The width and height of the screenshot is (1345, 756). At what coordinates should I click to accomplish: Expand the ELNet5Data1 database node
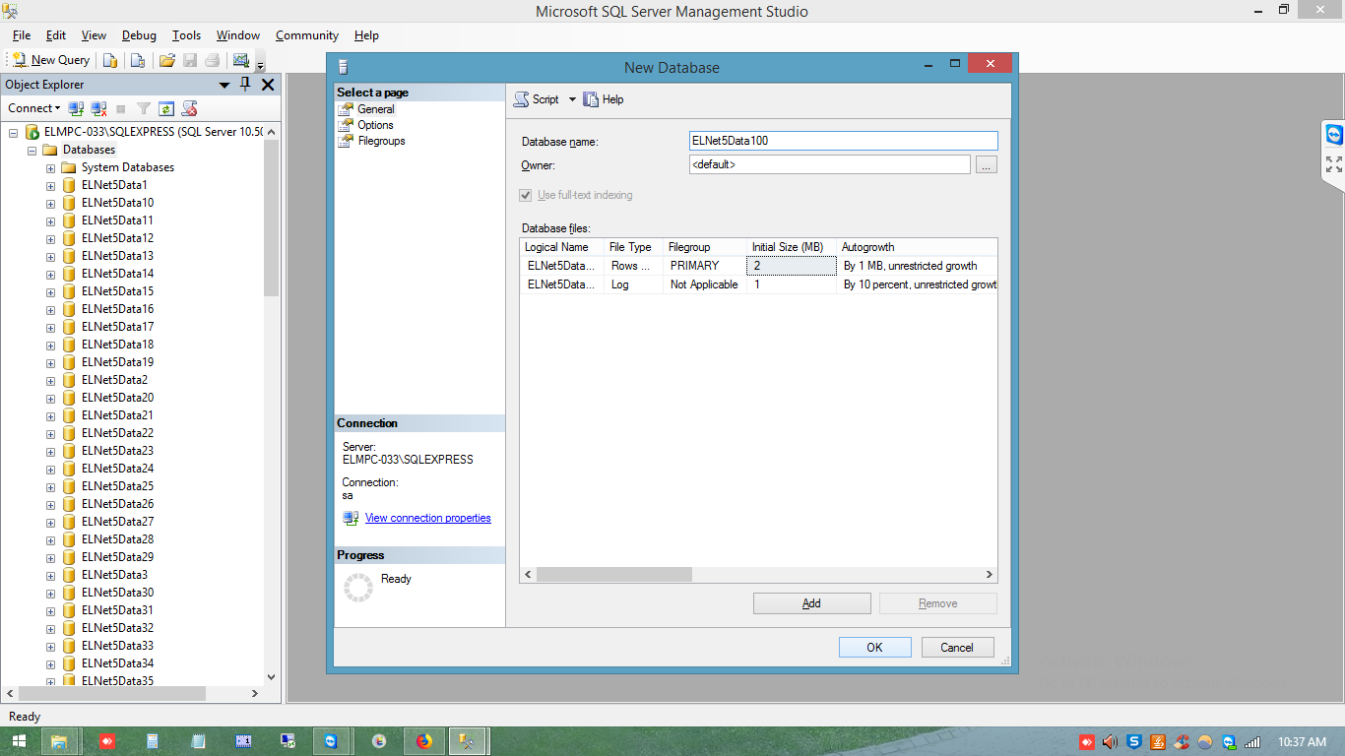tap(50, 185)
